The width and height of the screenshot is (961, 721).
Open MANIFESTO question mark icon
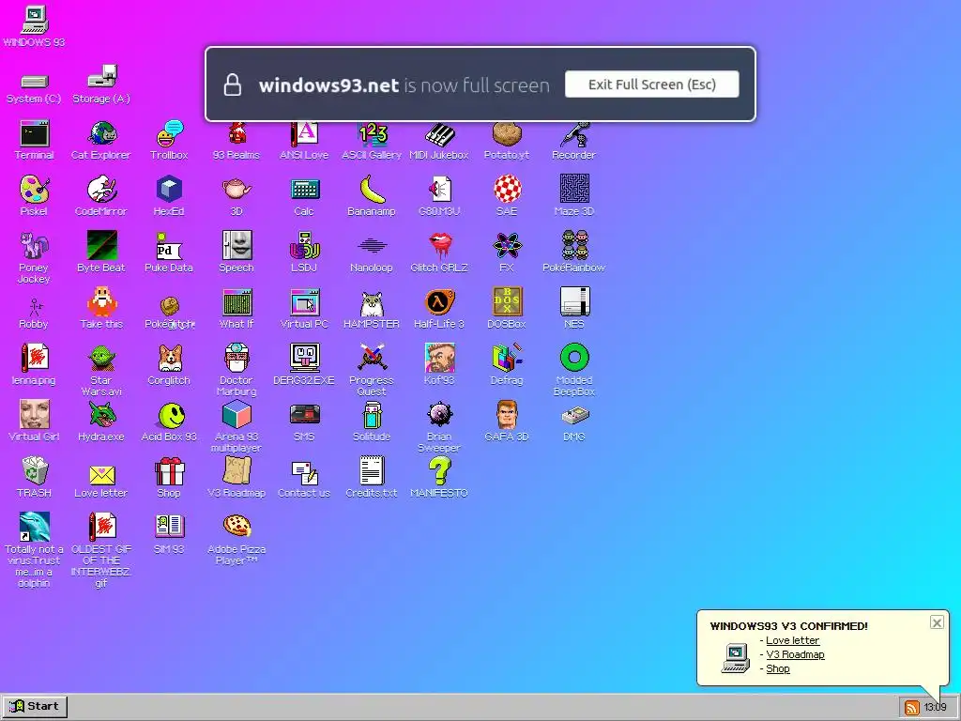[x=439, y=471]
